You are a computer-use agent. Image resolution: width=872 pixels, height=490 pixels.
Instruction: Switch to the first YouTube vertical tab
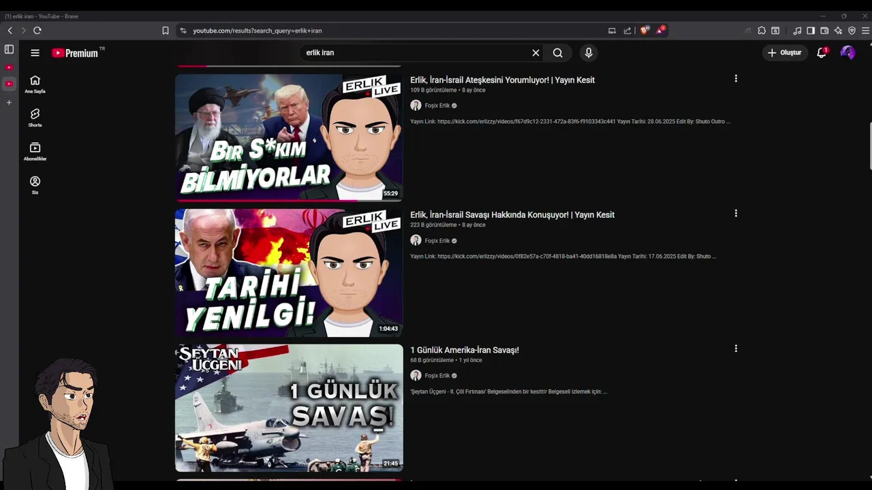[x=9, y=67]
